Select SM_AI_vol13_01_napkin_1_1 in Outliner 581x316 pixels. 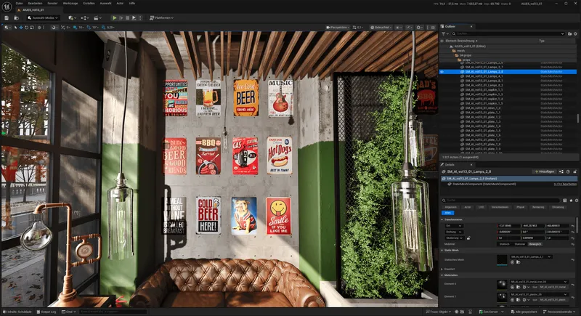484,90
